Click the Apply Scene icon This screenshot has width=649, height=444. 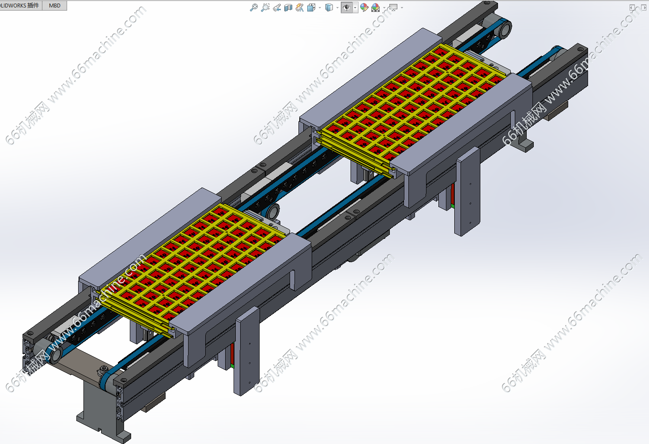pyautogui.click(x=375, y=8)
